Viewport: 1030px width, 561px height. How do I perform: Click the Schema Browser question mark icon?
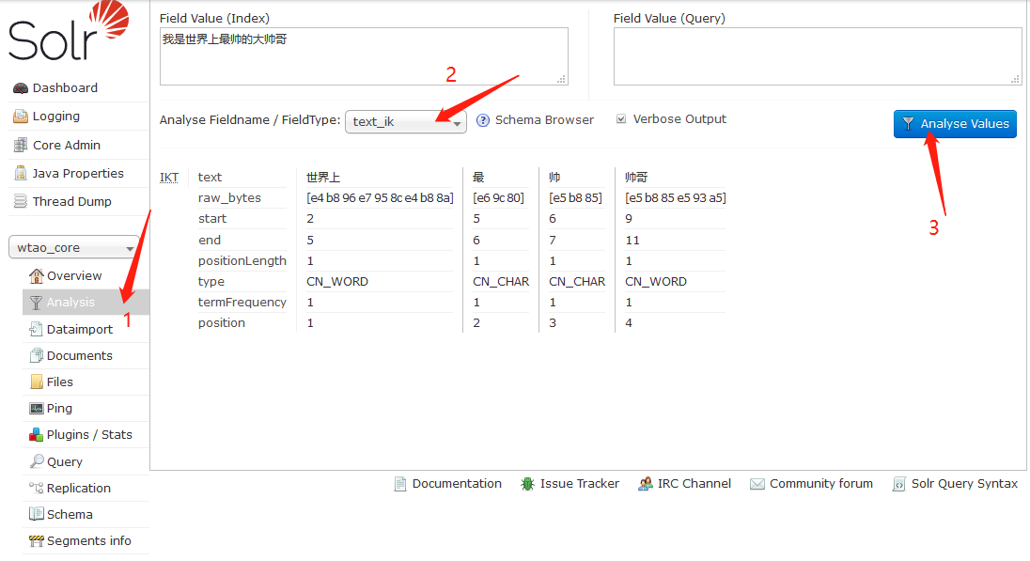pyautogui.click(x=483, y=120)
